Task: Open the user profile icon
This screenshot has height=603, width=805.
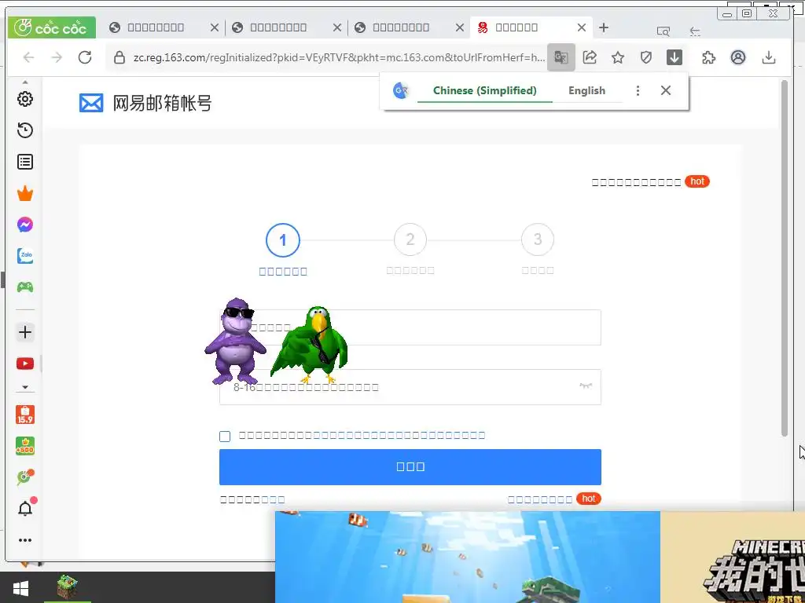Action: (x=737, y=57)
